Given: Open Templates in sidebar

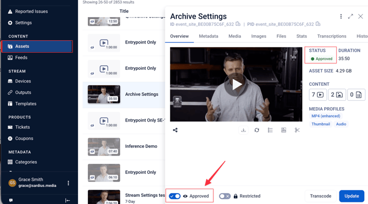Looking at the screenshot, I should click(22, 103).
